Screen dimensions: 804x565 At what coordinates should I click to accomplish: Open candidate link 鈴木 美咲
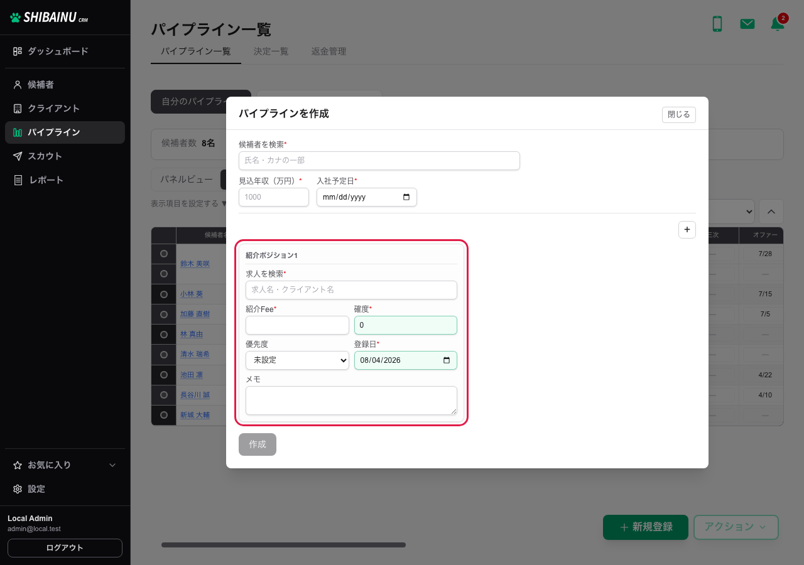pos(195,264)
